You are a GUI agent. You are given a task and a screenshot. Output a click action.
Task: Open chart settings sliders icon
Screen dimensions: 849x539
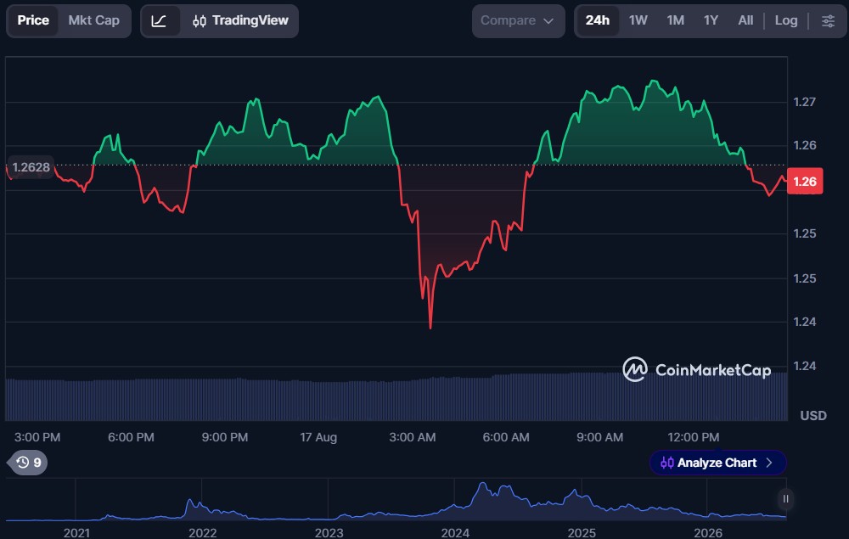(x=828, y=21)
